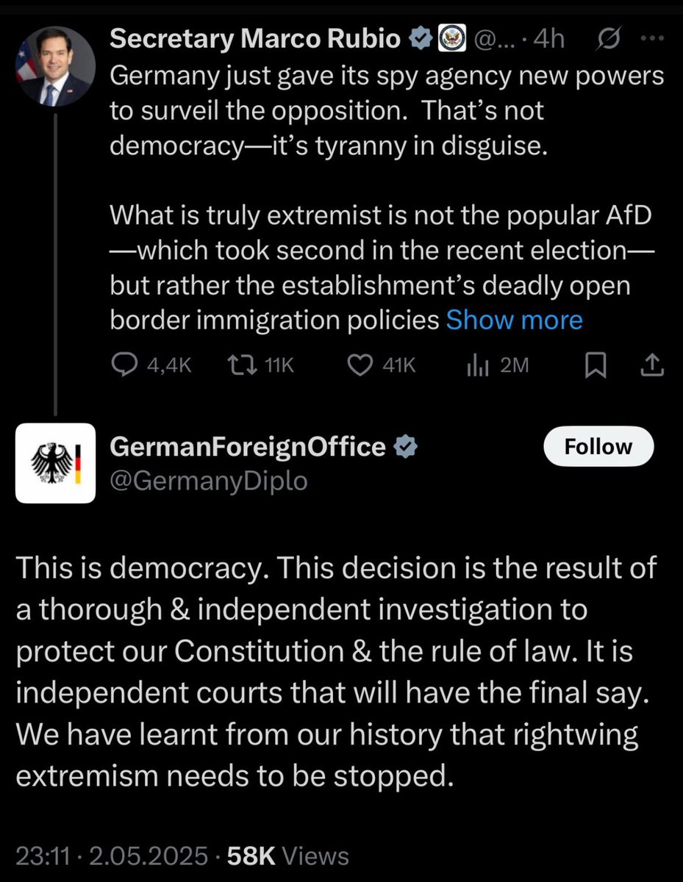Like Rubio's tweet
This screenshot has width=683, height=882.
(360, 365)
